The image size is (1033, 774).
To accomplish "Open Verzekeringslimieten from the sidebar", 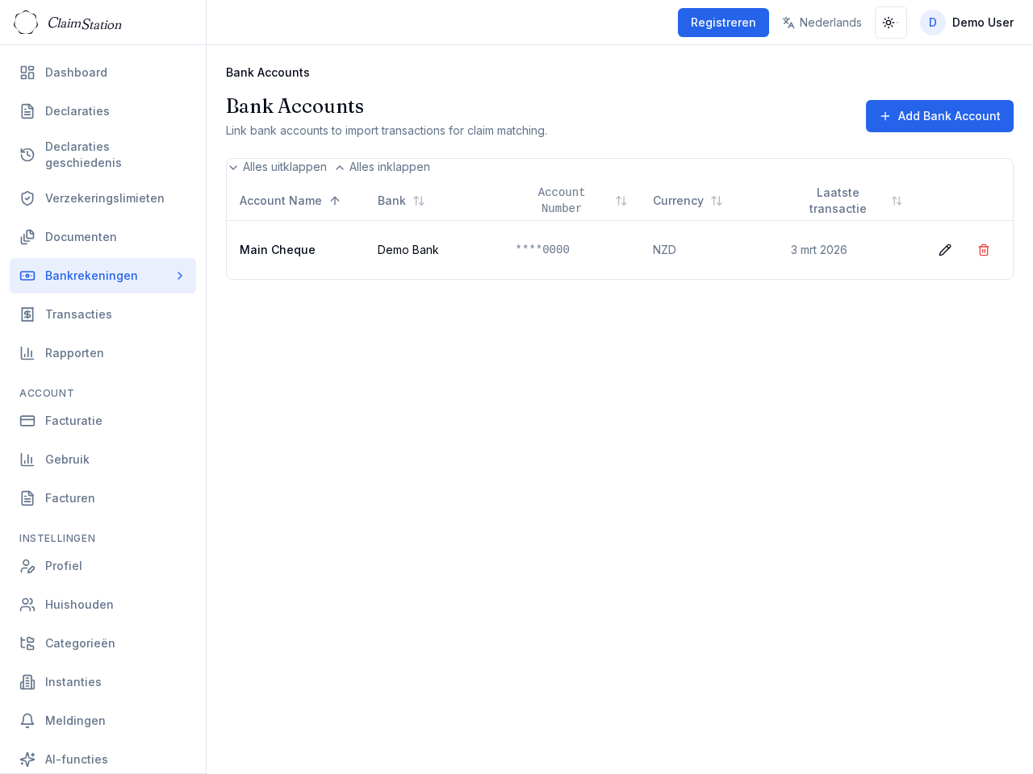I will (x=104, y=198).
